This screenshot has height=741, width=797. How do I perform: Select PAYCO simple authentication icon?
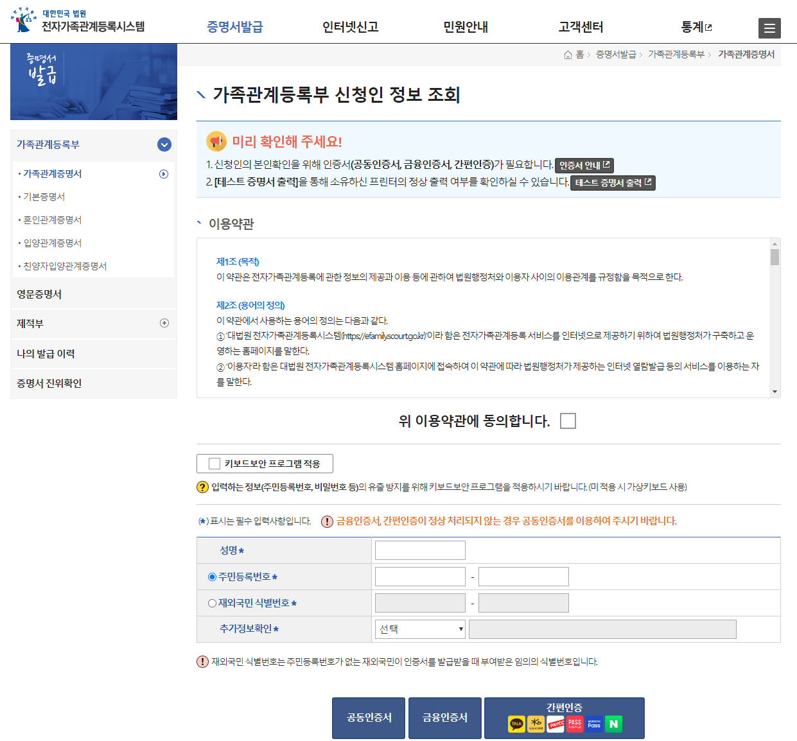(556, 724)
